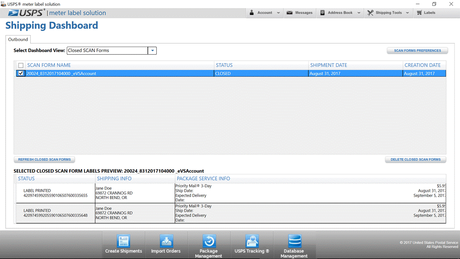Switch to the Outbound tab
Viewport: 460px width, 259px height.
(x=18, y=39)
